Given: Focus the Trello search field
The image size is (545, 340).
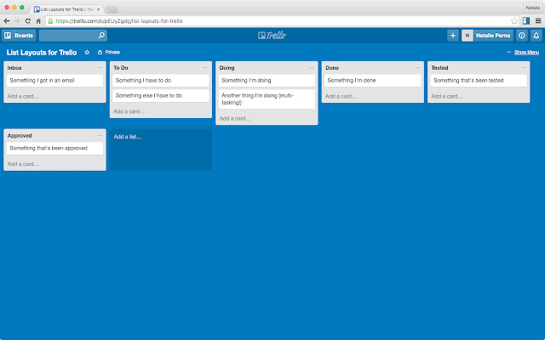Looking at the screenshot, I should 73,36.
